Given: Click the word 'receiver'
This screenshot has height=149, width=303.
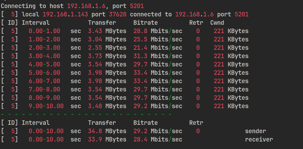Looking at the screenshot, I should tap(259, 139).
